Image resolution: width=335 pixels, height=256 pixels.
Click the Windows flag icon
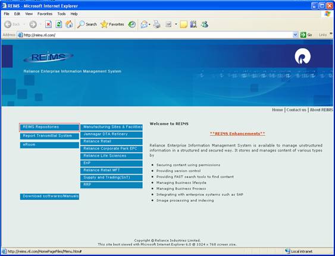327,14
